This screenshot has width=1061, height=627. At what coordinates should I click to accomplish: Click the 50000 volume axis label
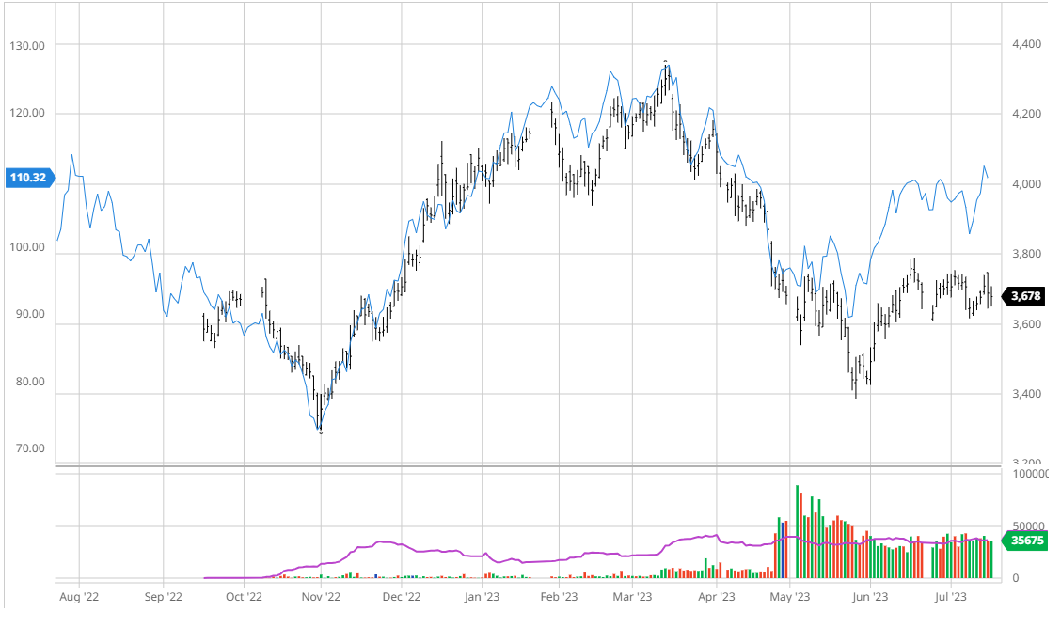pyautogui.click(x=1028, y=526)
